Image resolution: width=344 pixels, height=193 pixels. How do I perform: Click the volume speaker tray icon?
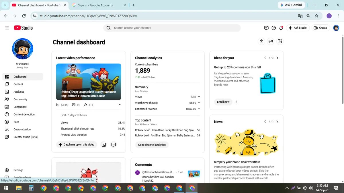pyautogui.click(x=311, y=188)
